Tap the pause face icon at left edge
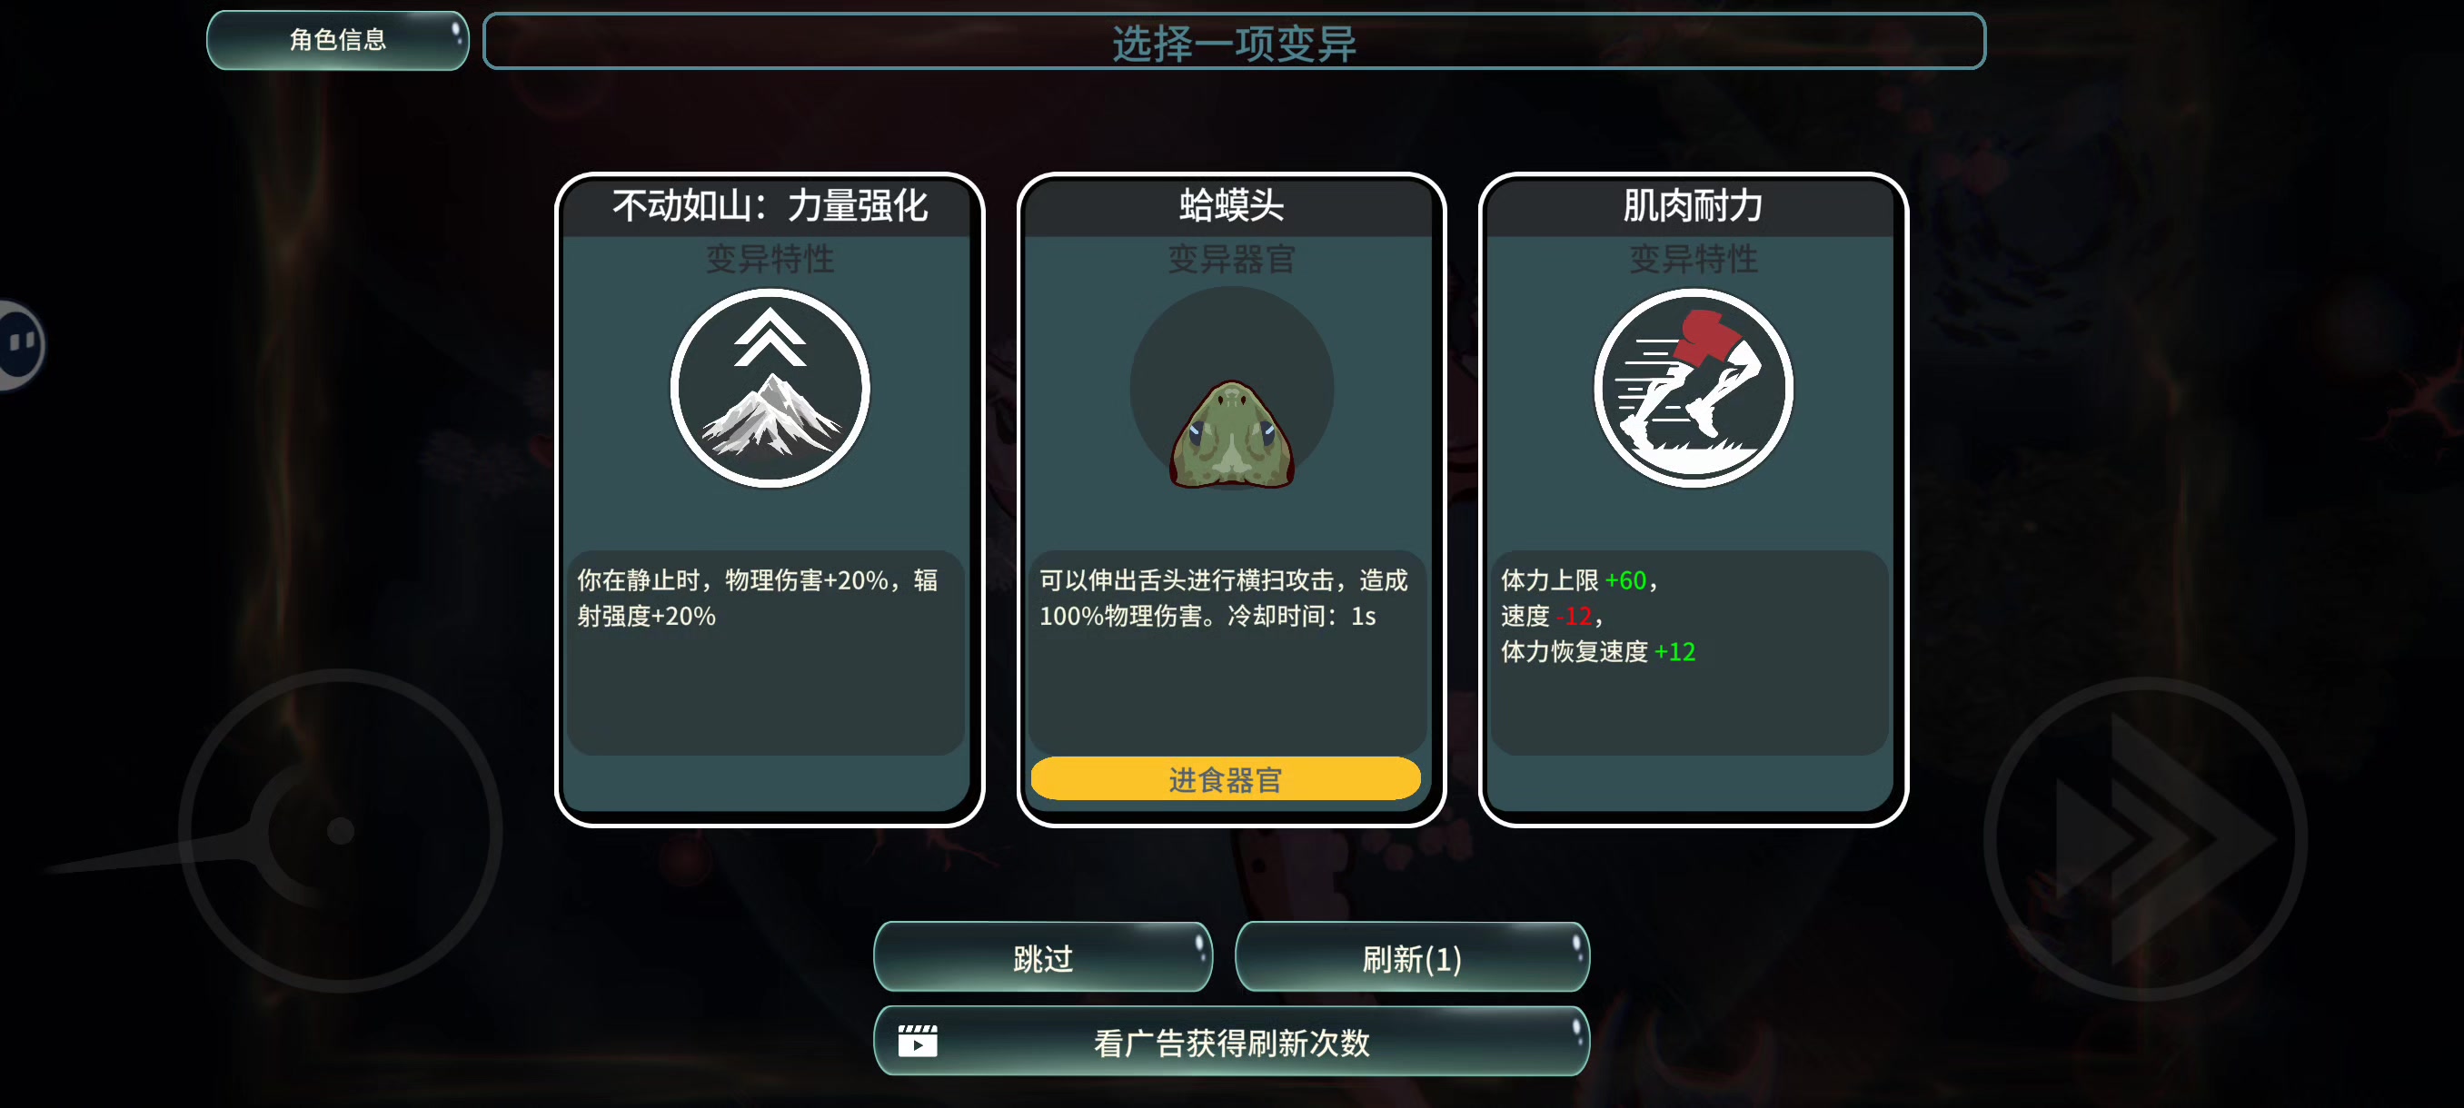 pos(19,344)
